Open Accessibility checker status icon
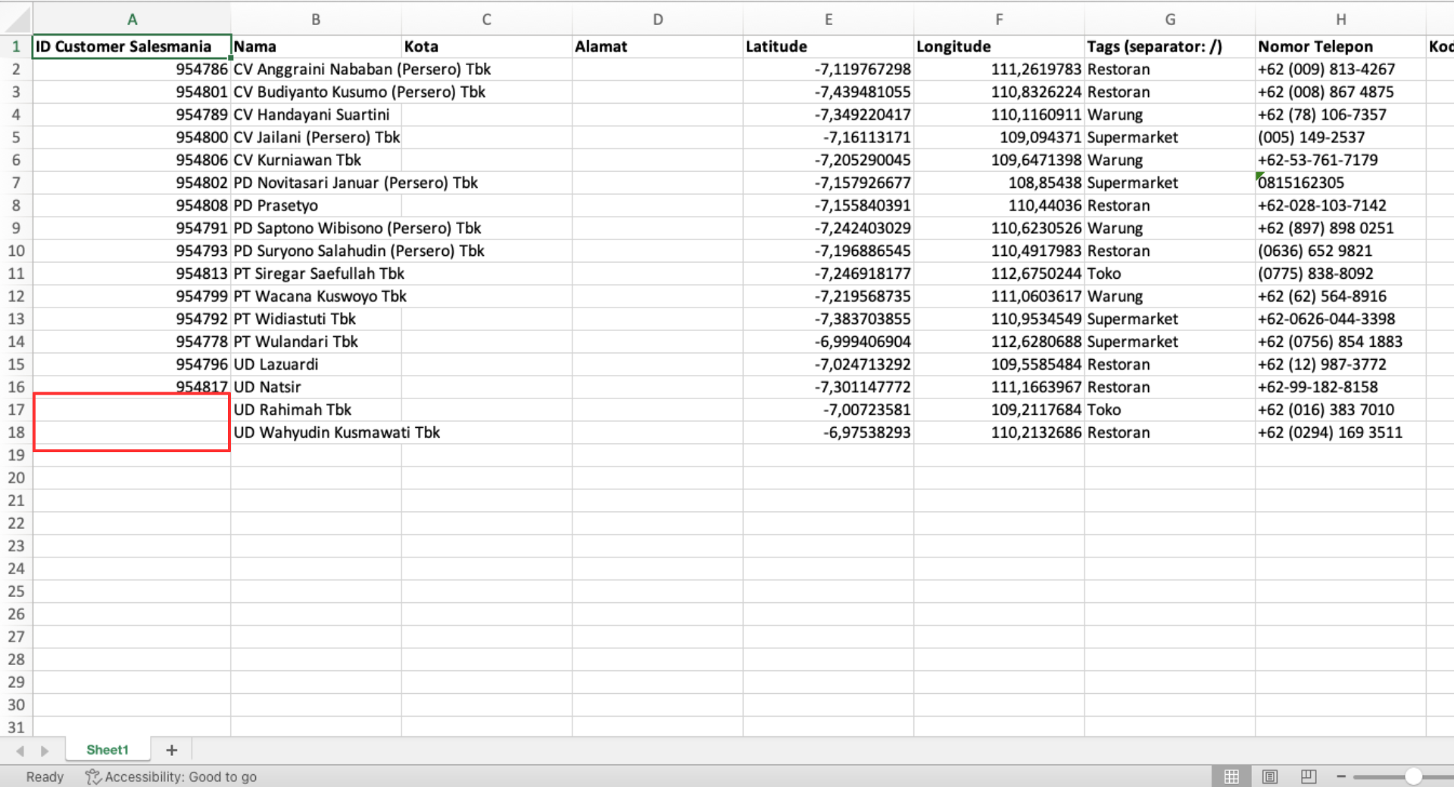 pos(92,776)
